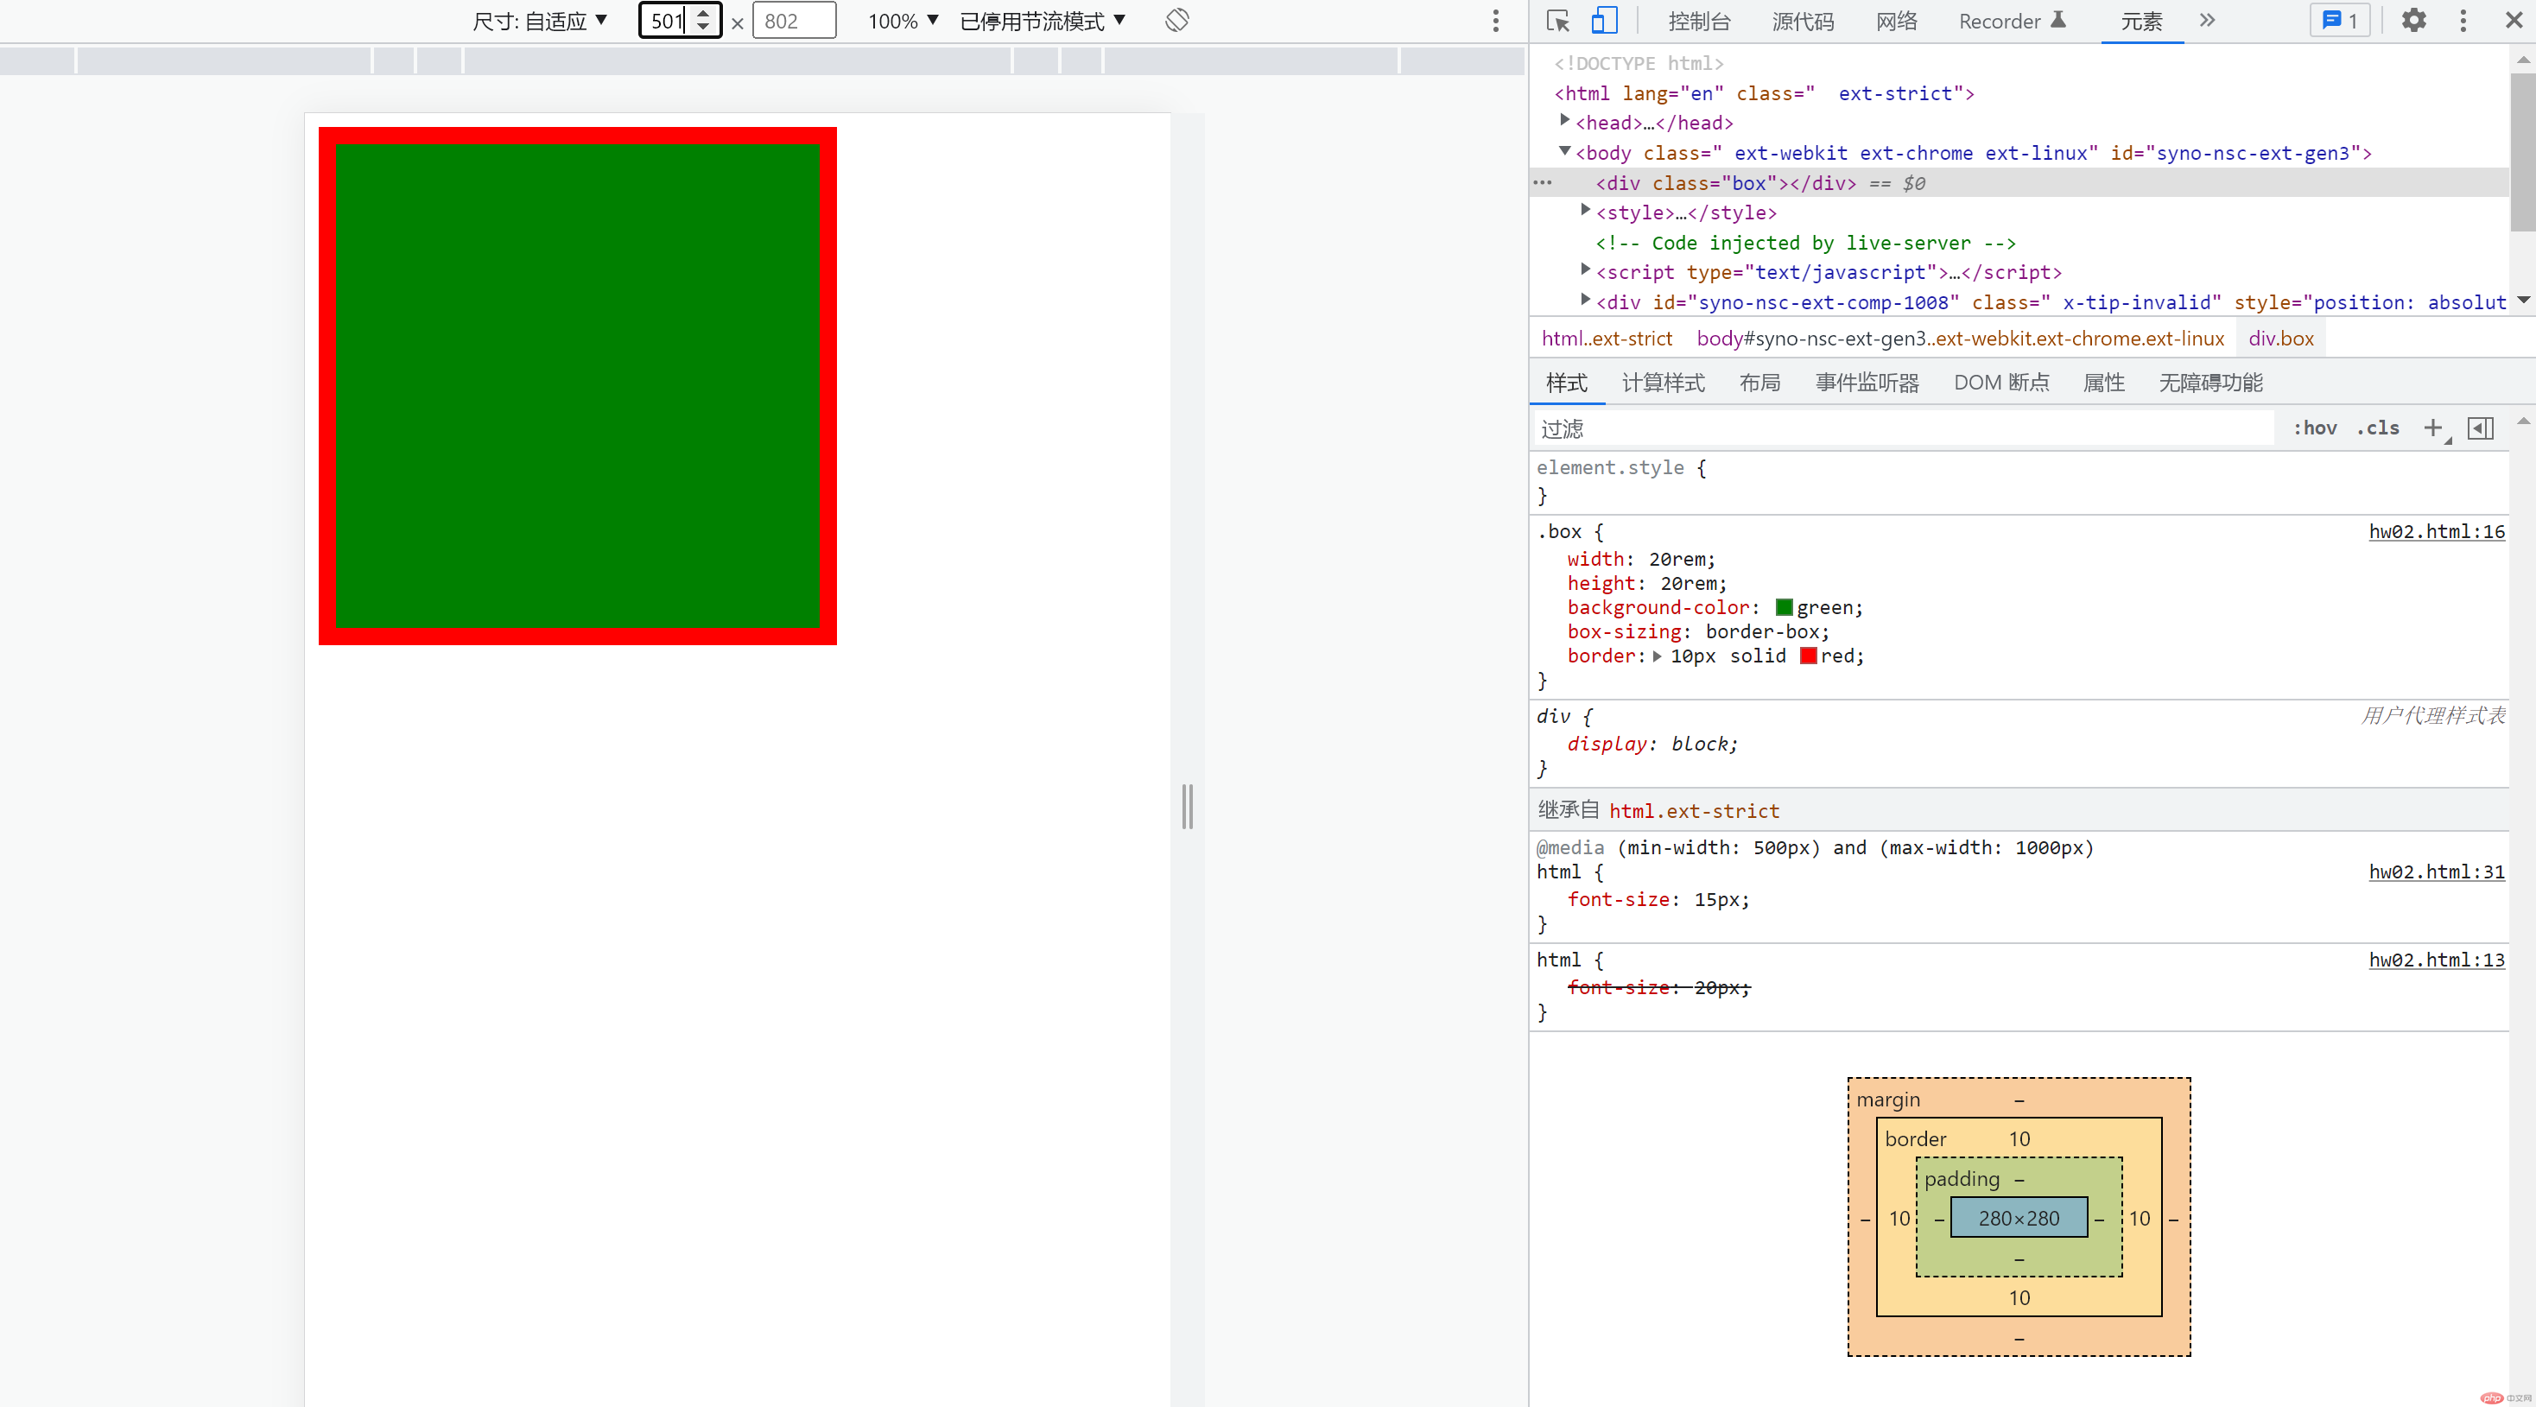Image resolution: width=2536 pixels, height=1407 pixels.
Task: Select the div class box DOM line
Action: [x=2018, y=183]
